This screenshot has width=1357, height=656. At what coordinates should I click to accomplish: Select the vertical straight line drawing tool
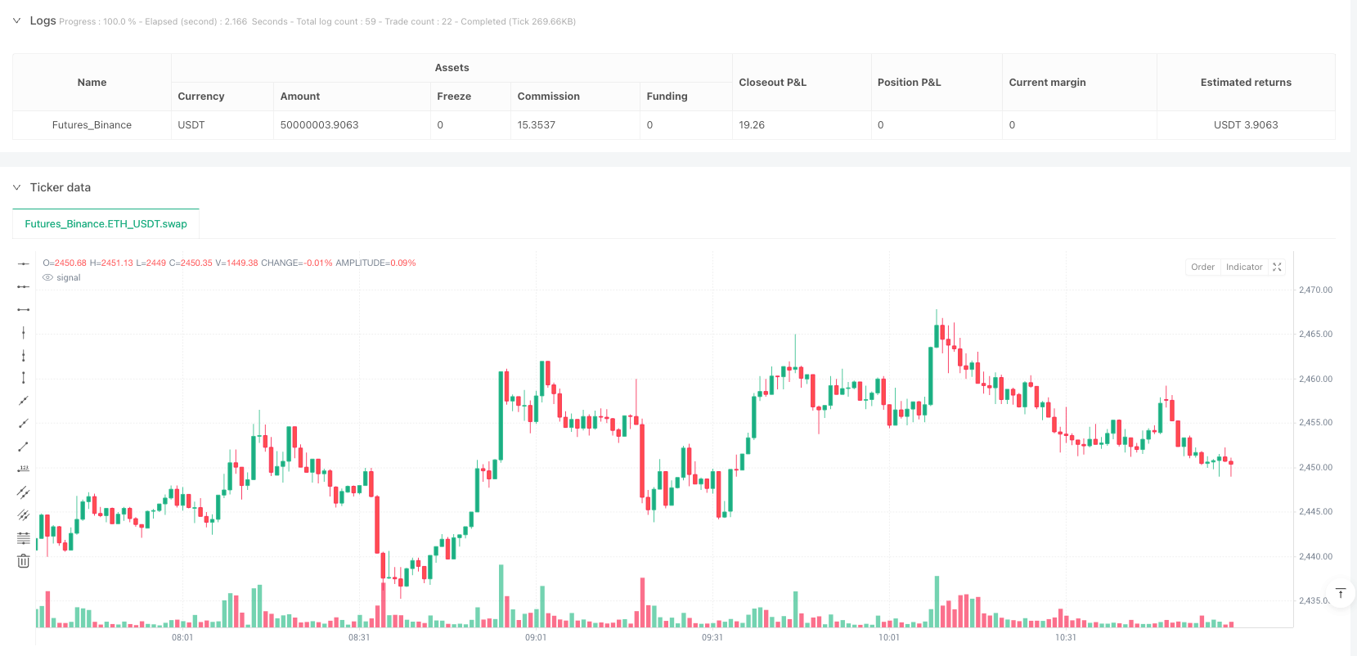pos(24,332)
